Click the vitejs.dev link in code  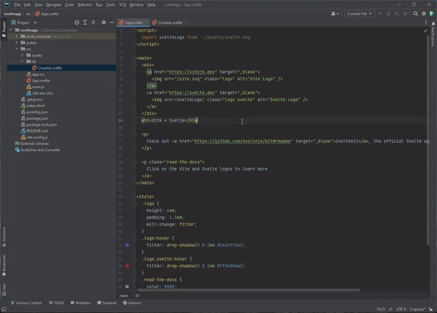pyautogui.click(x=192, y=72)
